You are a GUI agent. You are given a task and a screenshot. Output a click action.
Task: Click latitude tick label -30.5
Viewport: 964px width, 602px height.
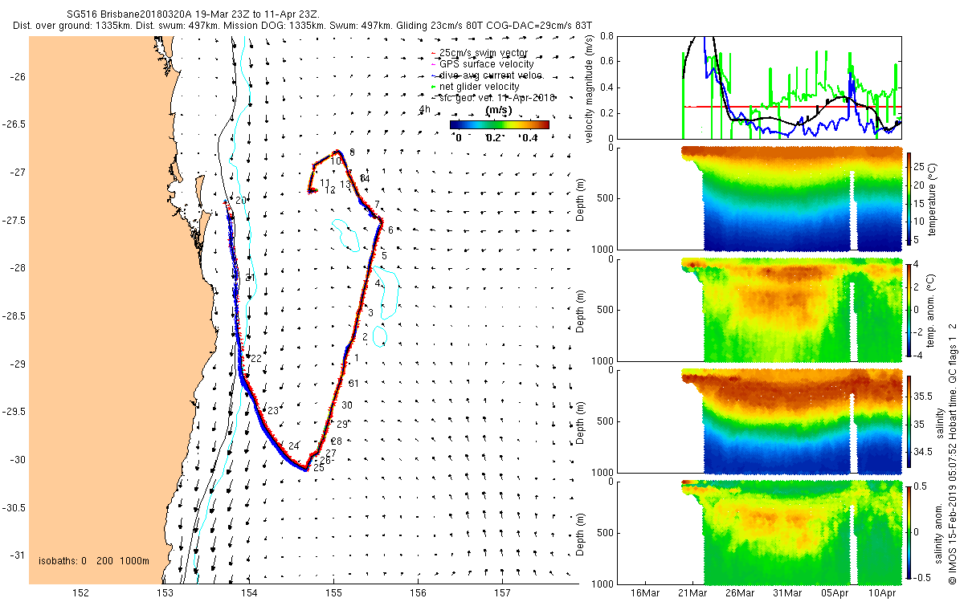click(14, 507)
